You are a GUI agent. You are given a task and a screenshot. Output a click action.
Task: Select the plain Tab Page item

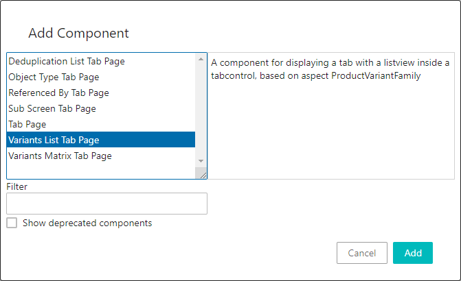(x=27, y=124)
